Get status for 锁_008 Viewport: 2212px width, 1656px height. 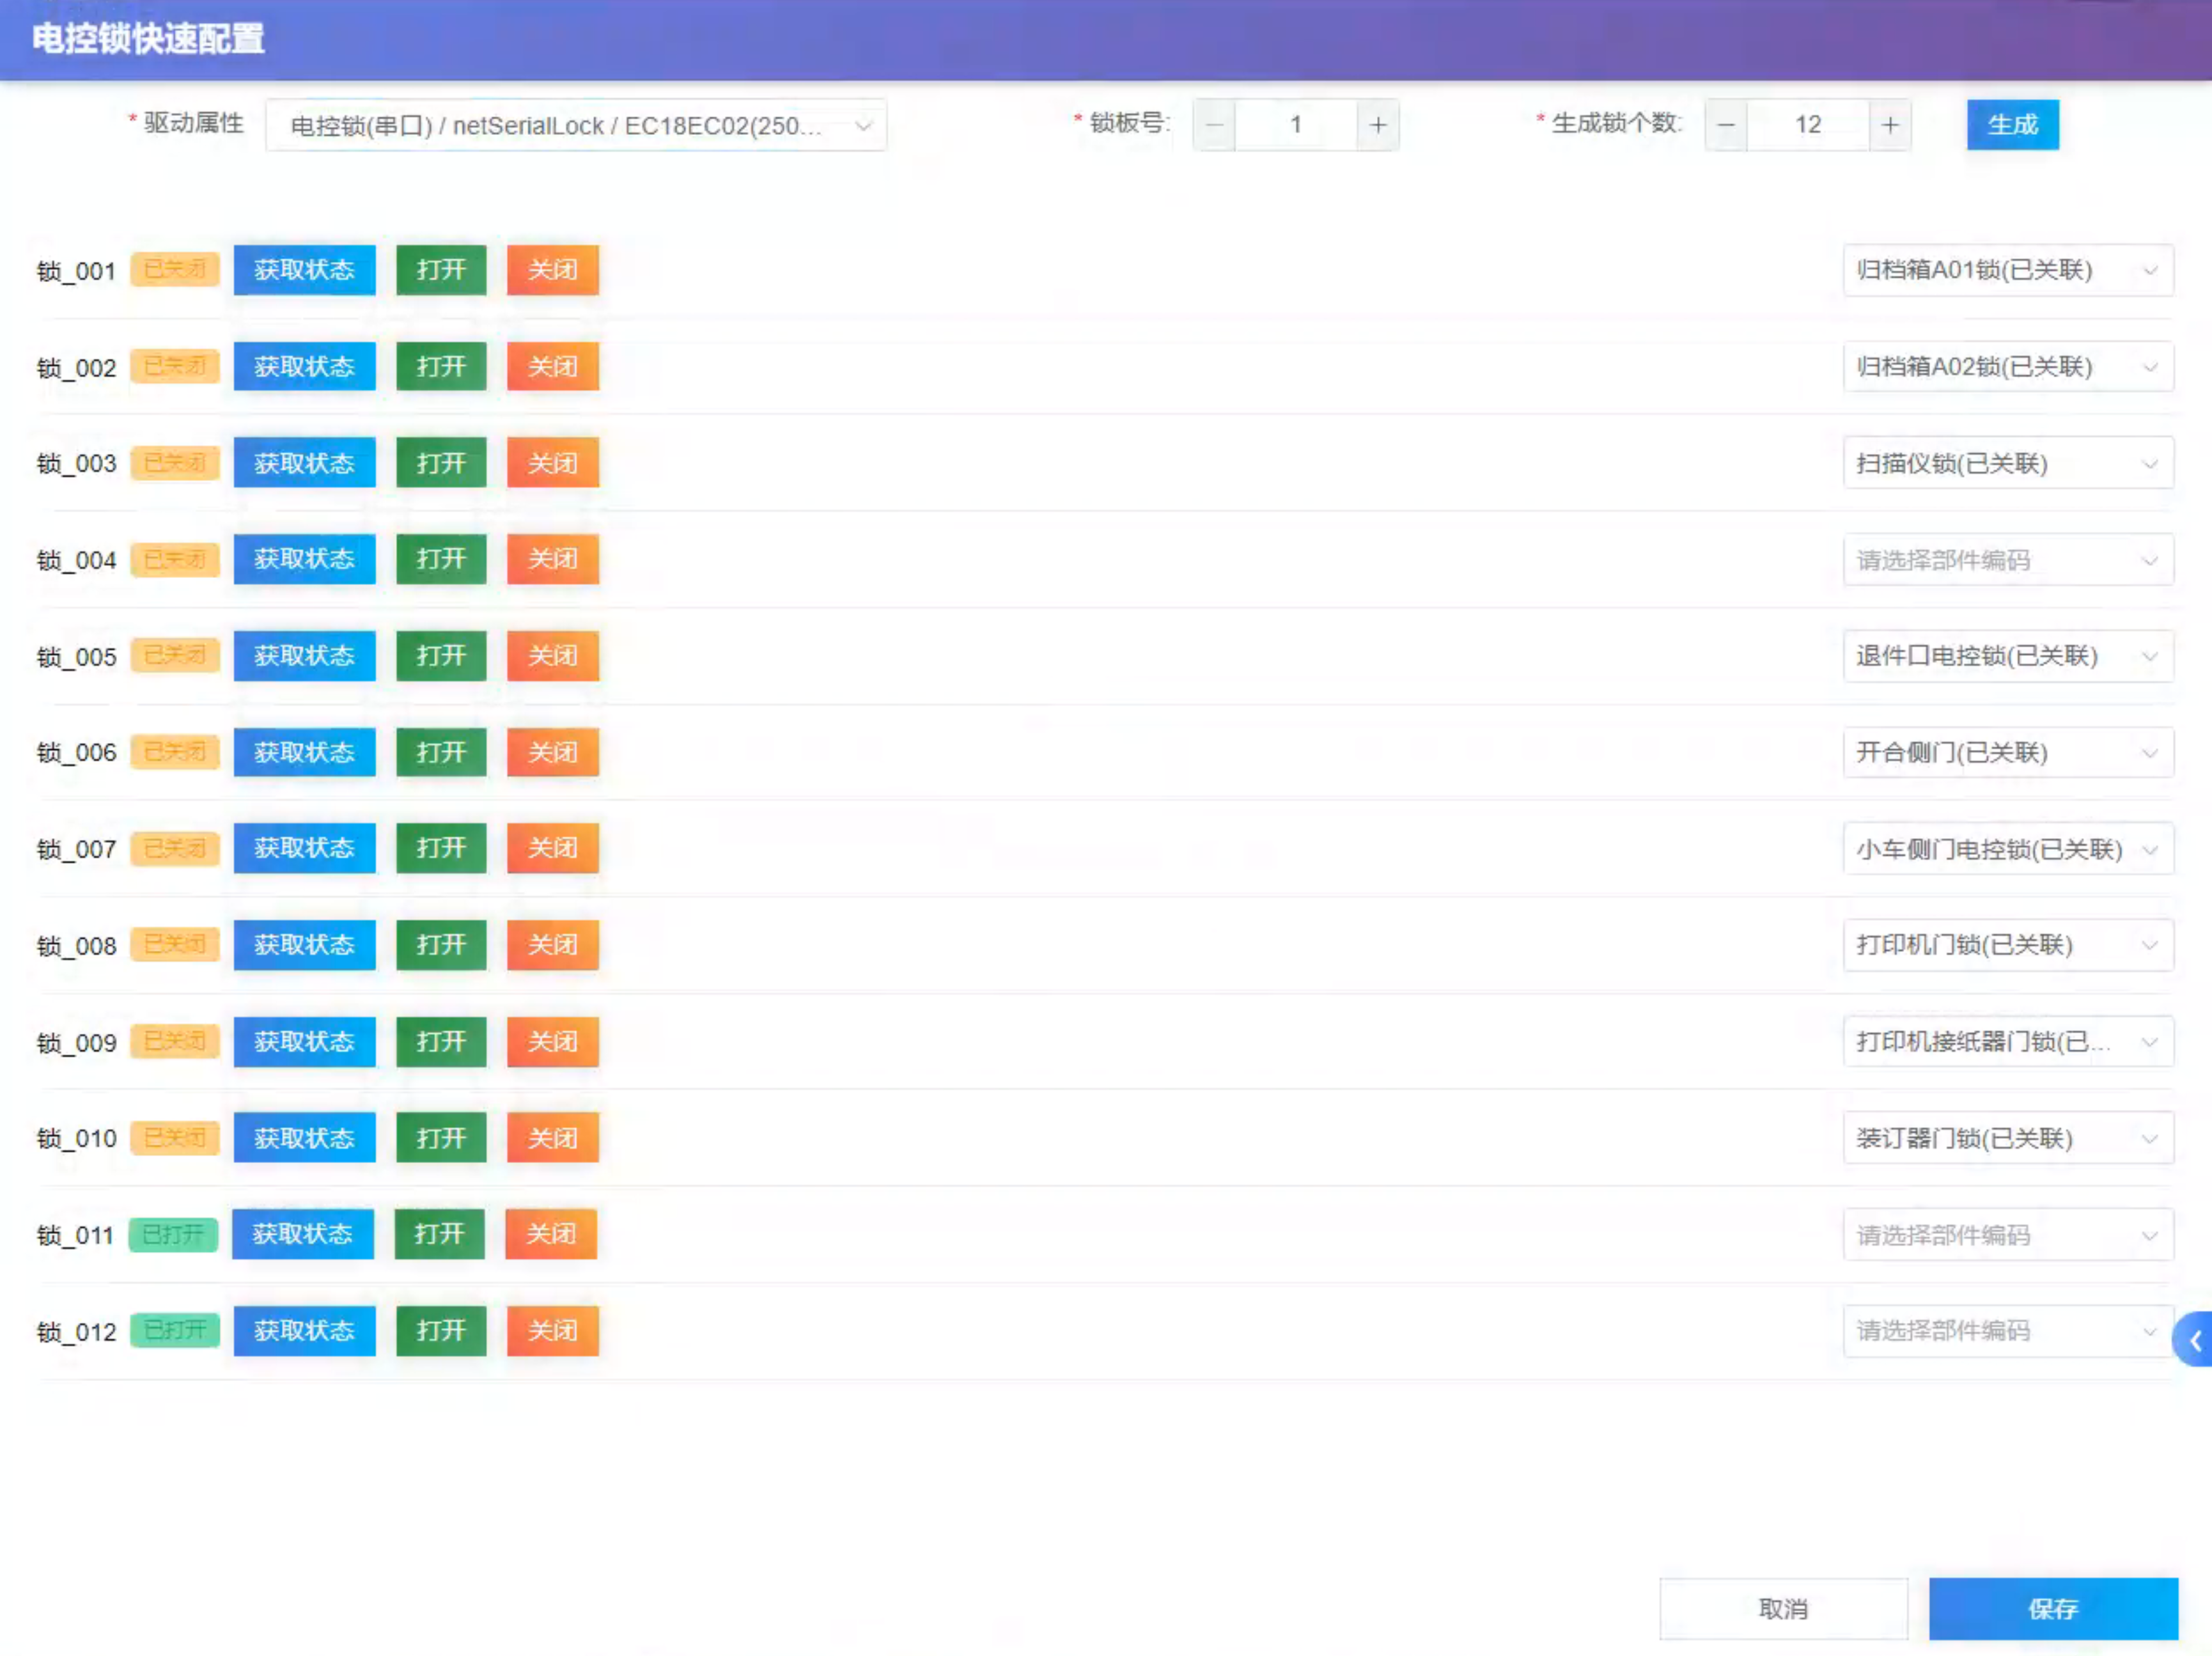pyautogui.click(x=305, y=945)
